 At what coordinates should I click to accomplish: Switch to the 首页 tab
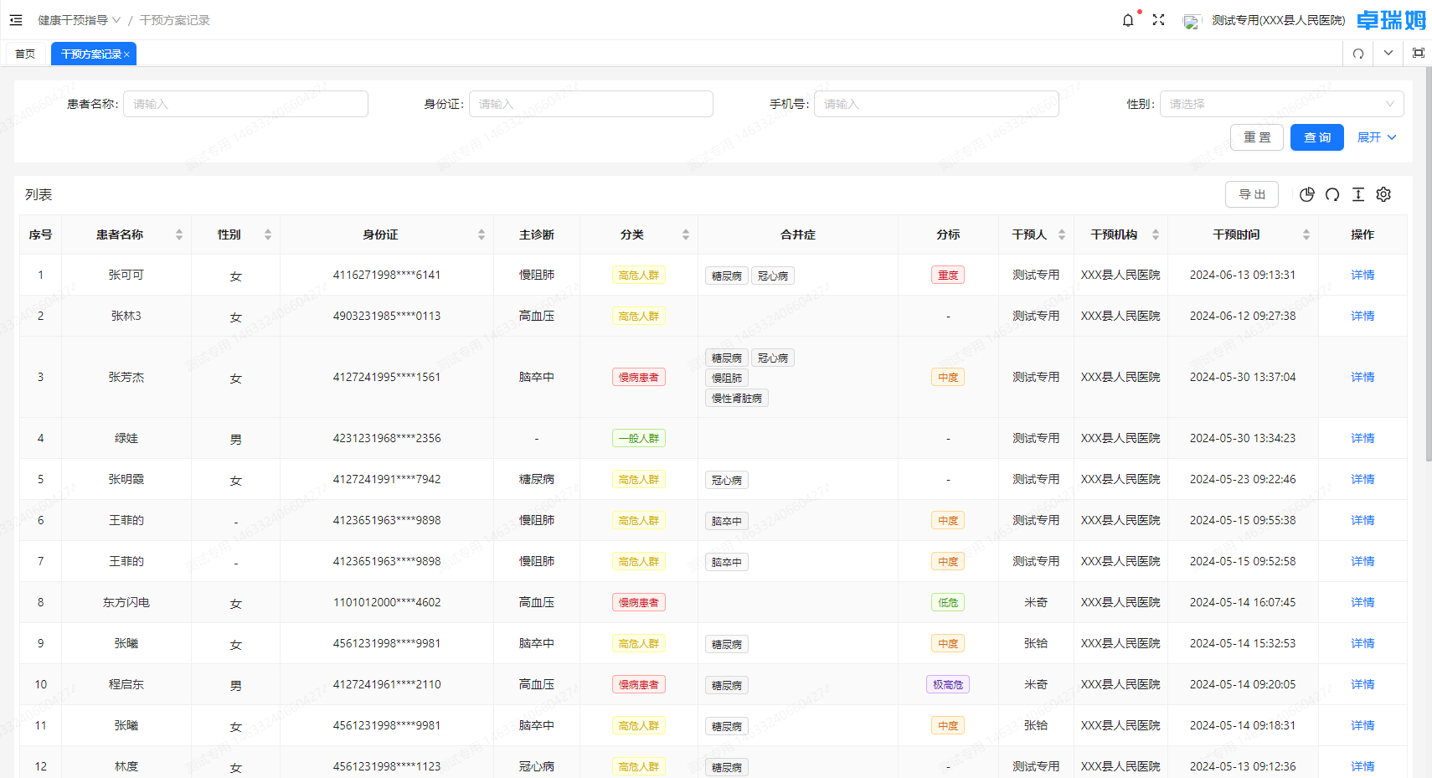coord(25,54)
